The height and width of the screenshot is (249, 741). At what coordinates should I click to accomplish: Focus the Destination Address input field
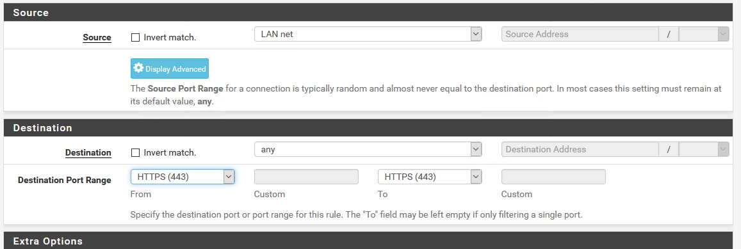580,149
